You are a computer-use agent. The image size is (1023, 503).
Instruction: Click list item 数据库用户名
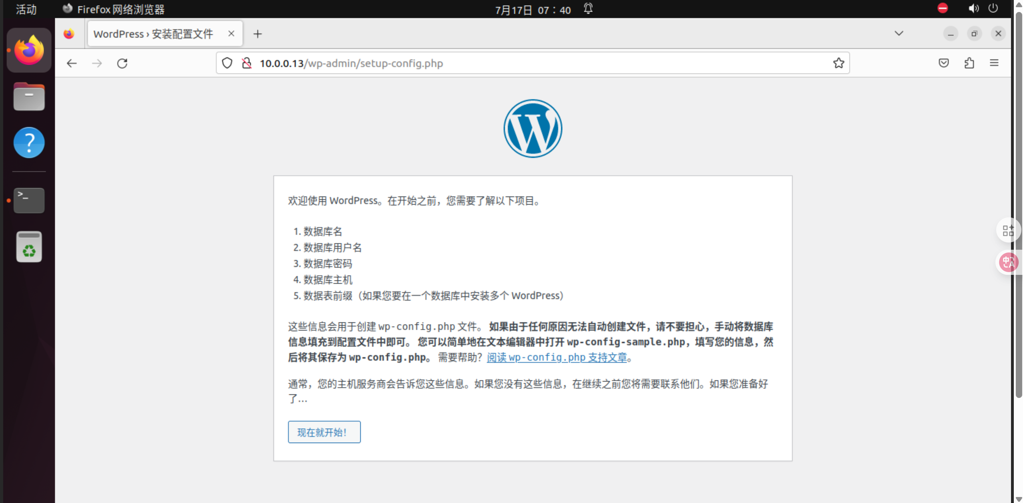332,247
